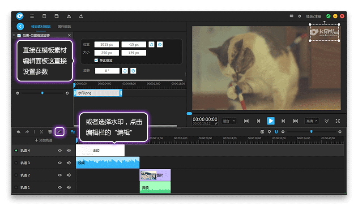
Task: Click the save-as project icon
Action: [57, 16]
